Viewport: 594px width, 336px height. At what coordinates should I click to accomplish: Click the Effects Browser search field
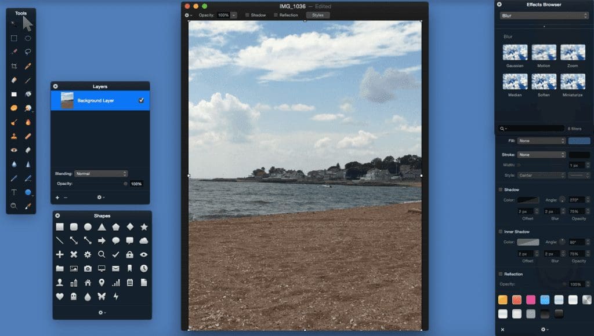coord(531,129)
